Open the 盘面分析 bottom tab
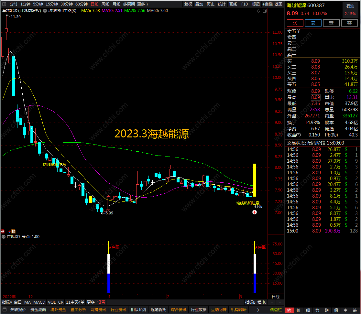Image resolution: width=361 pixels, height=314 pixels. tap(78, 309)
